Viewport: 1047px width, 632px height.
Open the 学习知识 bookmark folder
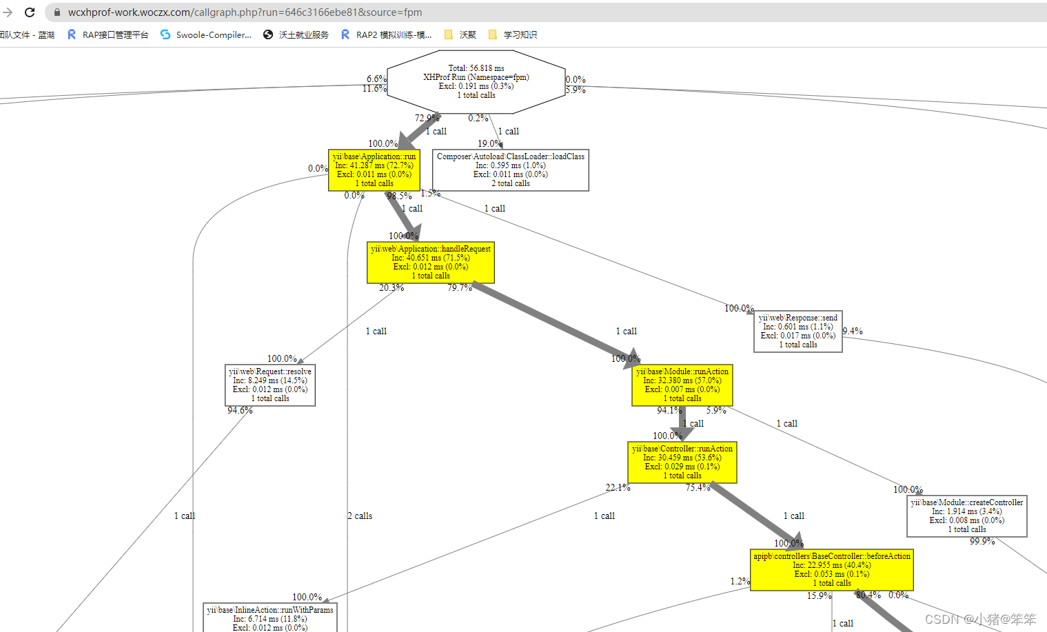512,34
